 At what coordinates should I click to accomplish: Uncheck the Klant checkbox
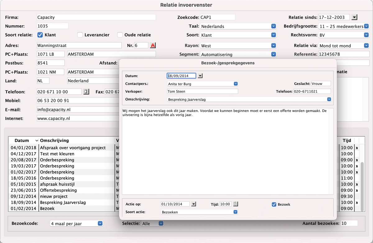(40, 35)
